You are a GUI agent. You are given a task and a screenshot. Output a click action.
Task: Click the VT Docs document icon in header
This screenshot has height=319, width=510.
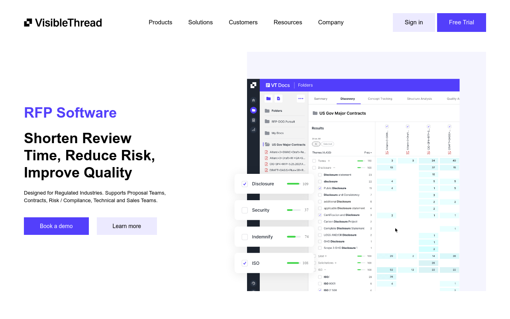pos(268,85)
